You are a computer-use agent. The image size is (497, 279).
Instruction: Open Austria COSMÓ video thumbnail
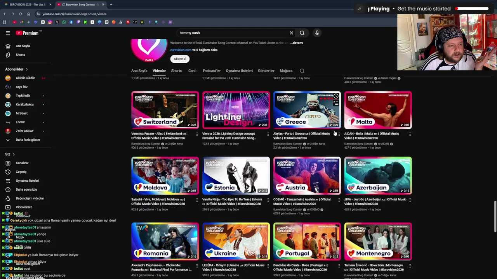tap(307, 176)
